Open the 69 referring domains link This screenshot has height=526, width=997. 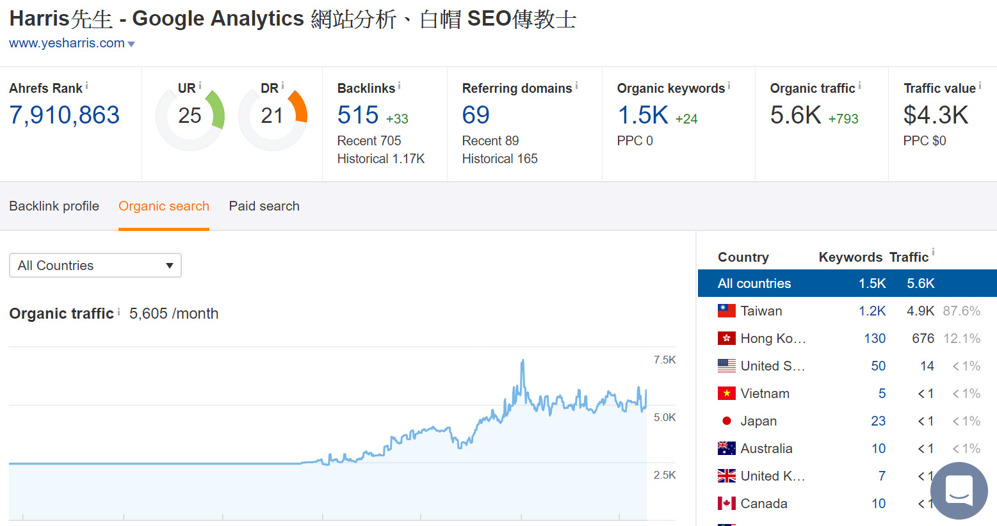point(476,115)
